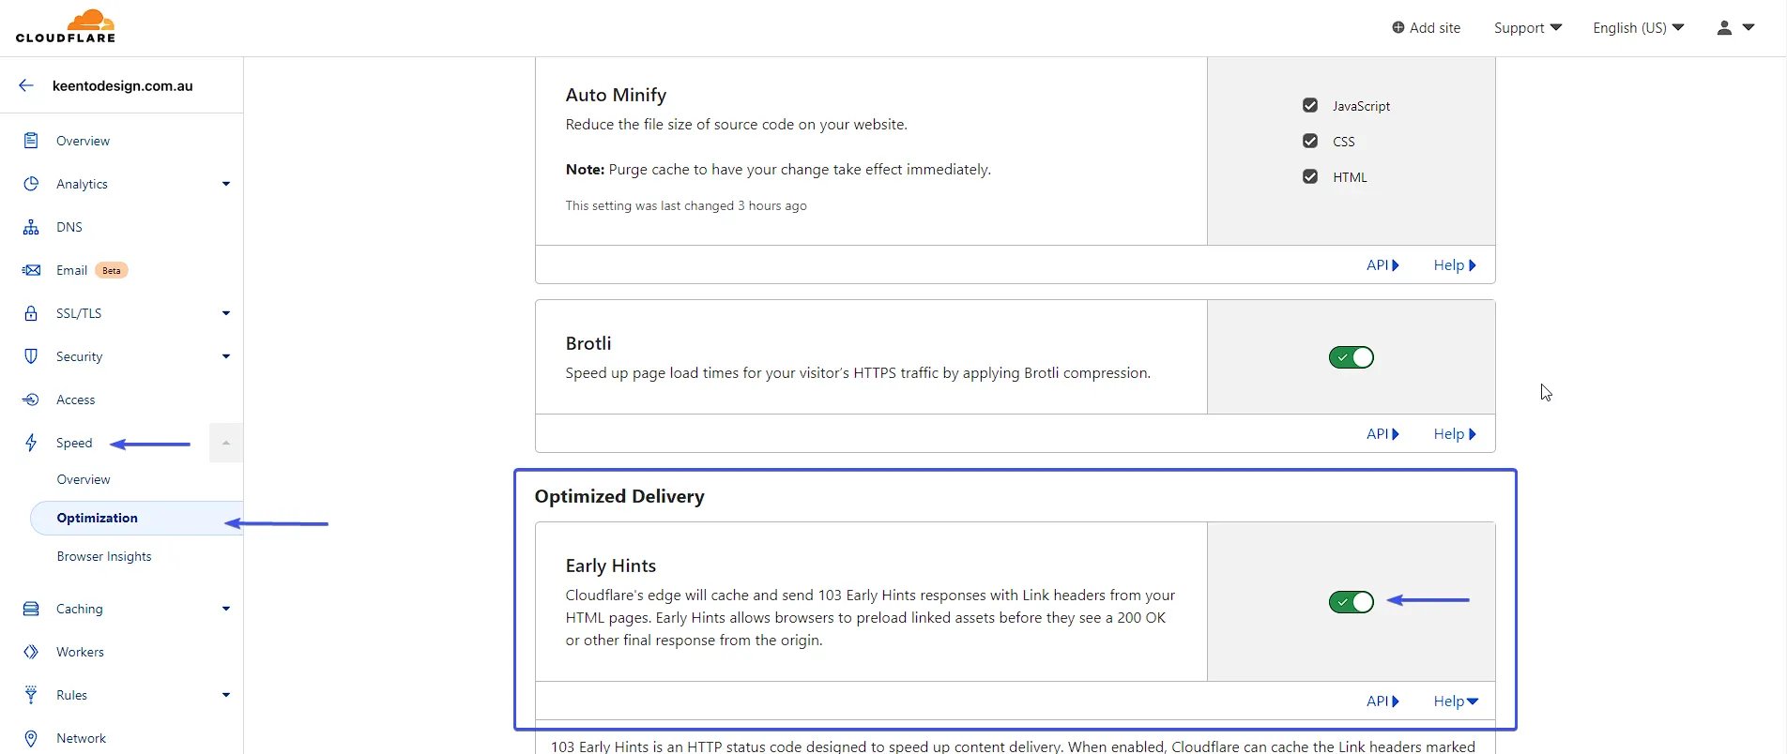This screenshot has width=1787, height=754.
Task: Disable the Brotli toggle switch
Action: tap(1351, 357)
